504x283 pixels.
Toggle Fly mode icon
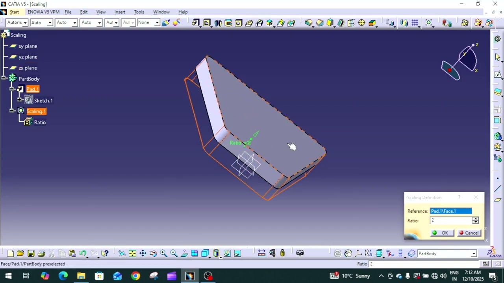click(x=122, y=254)
